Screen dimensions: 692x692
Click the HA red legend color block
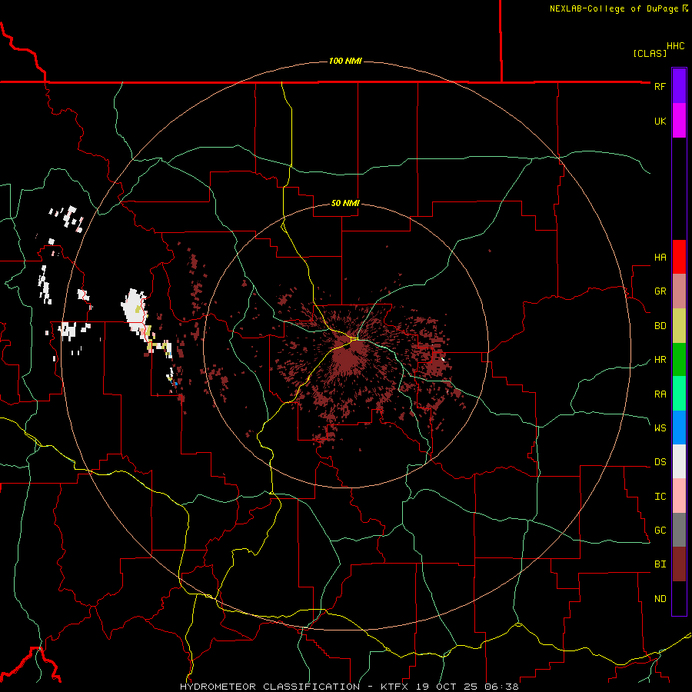(679, 257)
